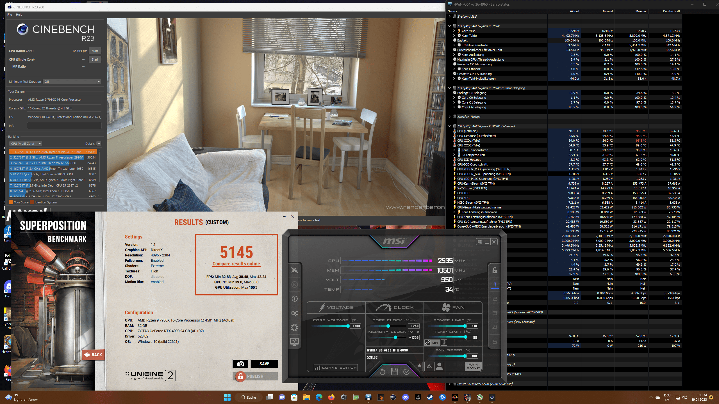
Task: Launch the Afterburner OC Scanner icon
Action: 294,313
